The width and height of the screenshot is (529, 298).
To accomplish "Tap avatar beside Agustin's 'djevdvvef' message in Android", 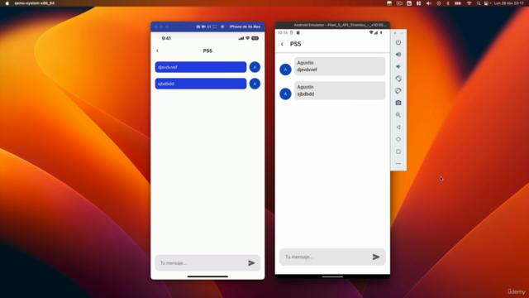I will click(x=285, y=70).
